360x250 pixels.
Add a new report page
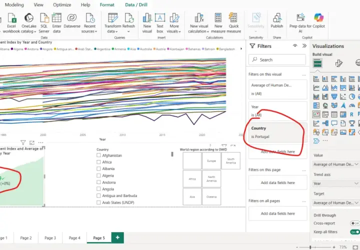pyautogui.click(x=117, y=237)
